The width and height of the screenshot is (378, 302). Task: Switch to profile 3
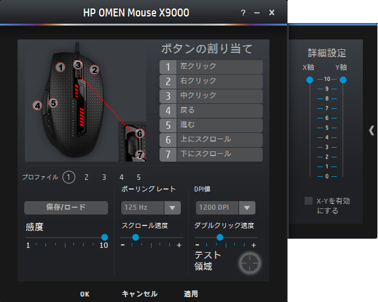click(104, 177)
